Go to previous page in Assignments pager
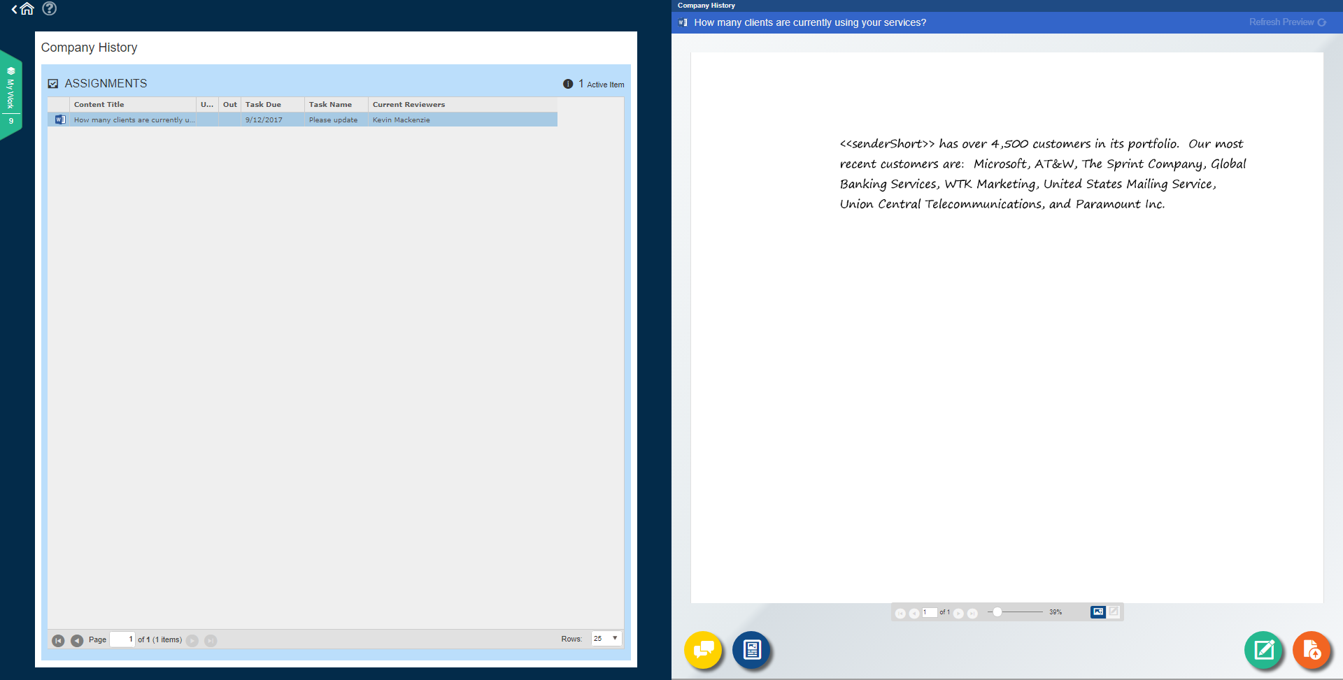This screenshot has height=680, width=1343. (77, 640)
